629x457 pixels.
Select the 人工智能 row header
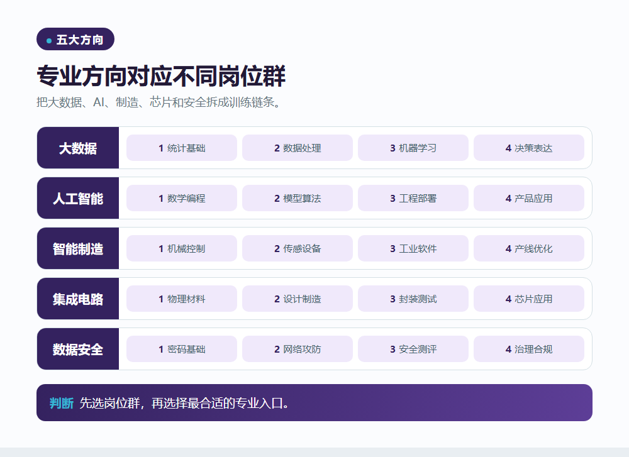point(78,198)
